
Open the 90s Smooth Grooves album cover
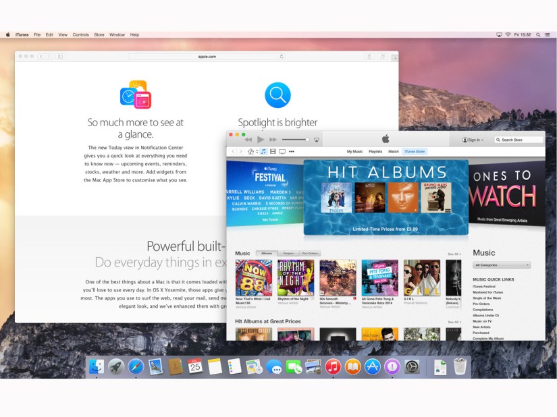[338, 277]
